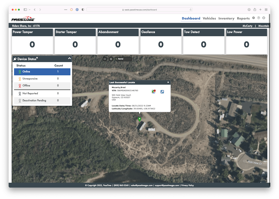Select the Offline status row
The image size is (279, 199).
click(42, 86)
